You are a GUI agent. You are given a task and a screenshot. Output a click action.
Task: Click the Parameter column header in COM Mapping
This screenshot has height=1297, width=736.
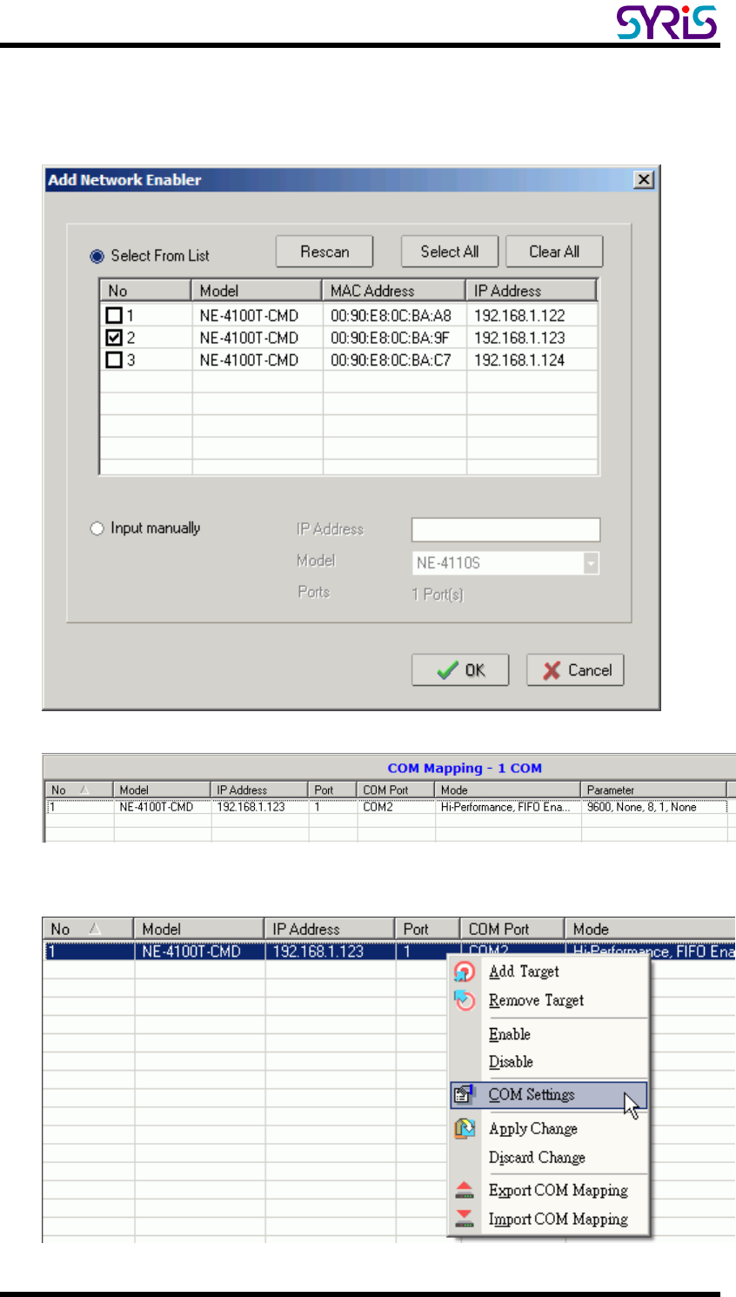pos(653,790)
